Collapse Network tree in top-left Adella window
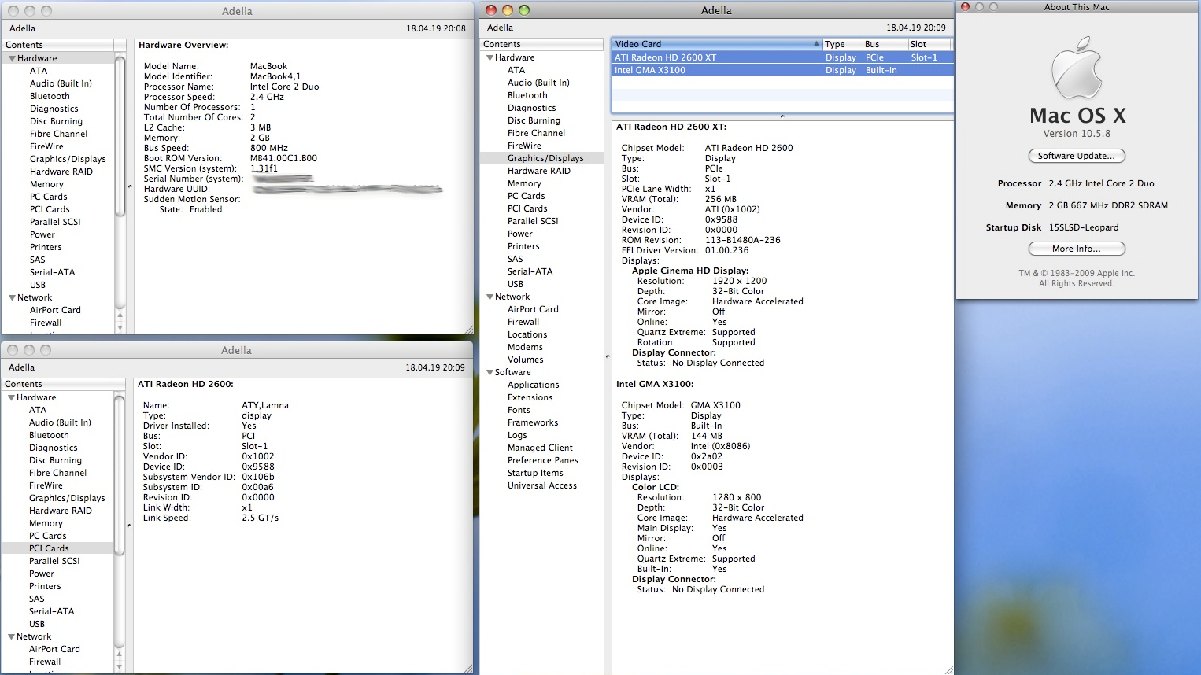1201x675 pixels. [13, 297]
